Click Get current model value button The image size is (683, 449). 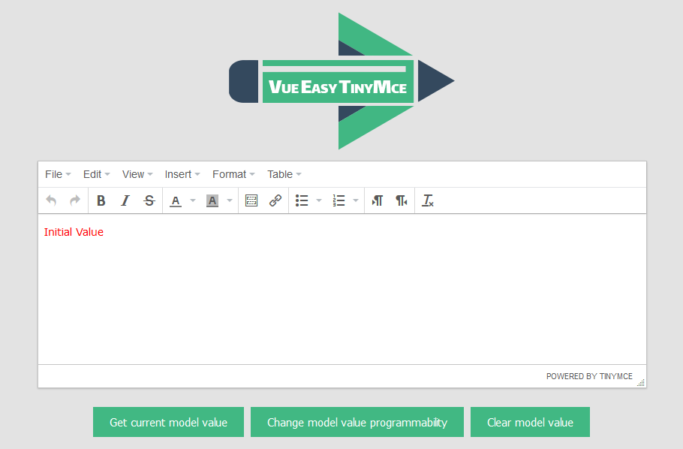tap(168, 422)
